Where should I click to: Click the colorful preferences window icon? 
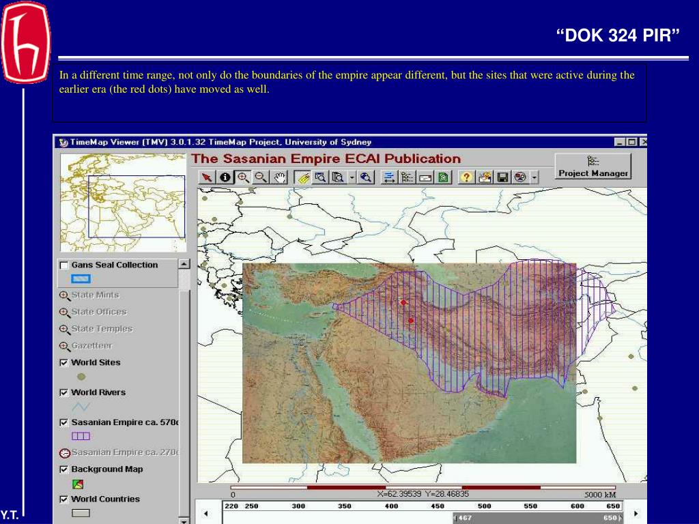485,177
